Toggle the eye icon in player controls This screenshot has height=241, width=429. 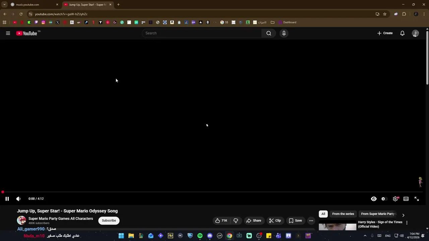click(374, 199)
